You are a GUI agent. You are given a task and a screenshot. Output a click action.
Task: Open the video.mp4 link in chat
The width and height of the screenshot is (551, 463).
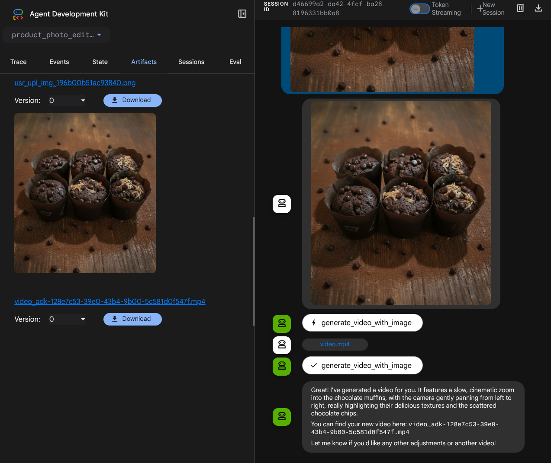coord(335,345)
